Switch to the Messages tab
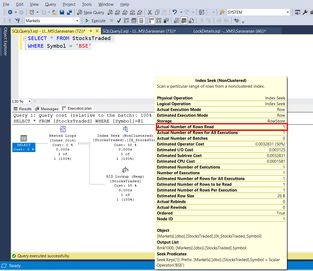313x271 pixels. coord(47,109)
